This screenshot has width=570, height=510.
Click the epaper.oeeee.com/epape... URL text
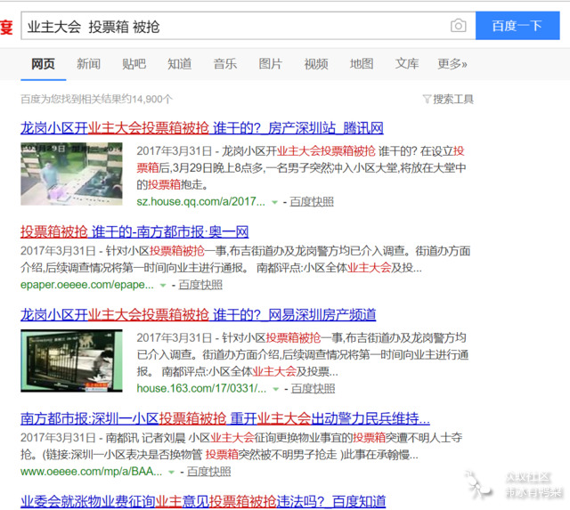pyautogui.click(x=87, y=285)
